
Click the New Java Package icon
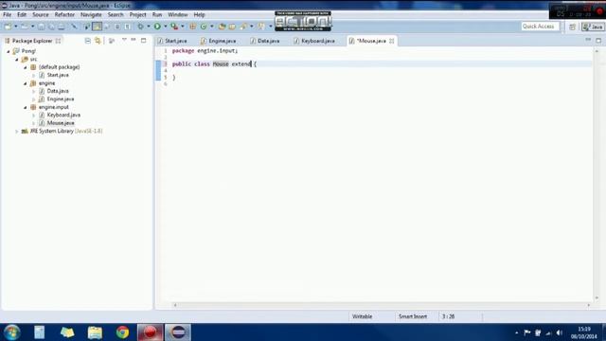pyautogui.click(x=192, y=27)
